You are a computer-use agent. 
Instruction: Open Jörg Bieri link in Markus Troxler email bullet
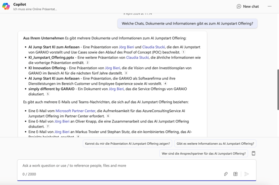[62, 132]
